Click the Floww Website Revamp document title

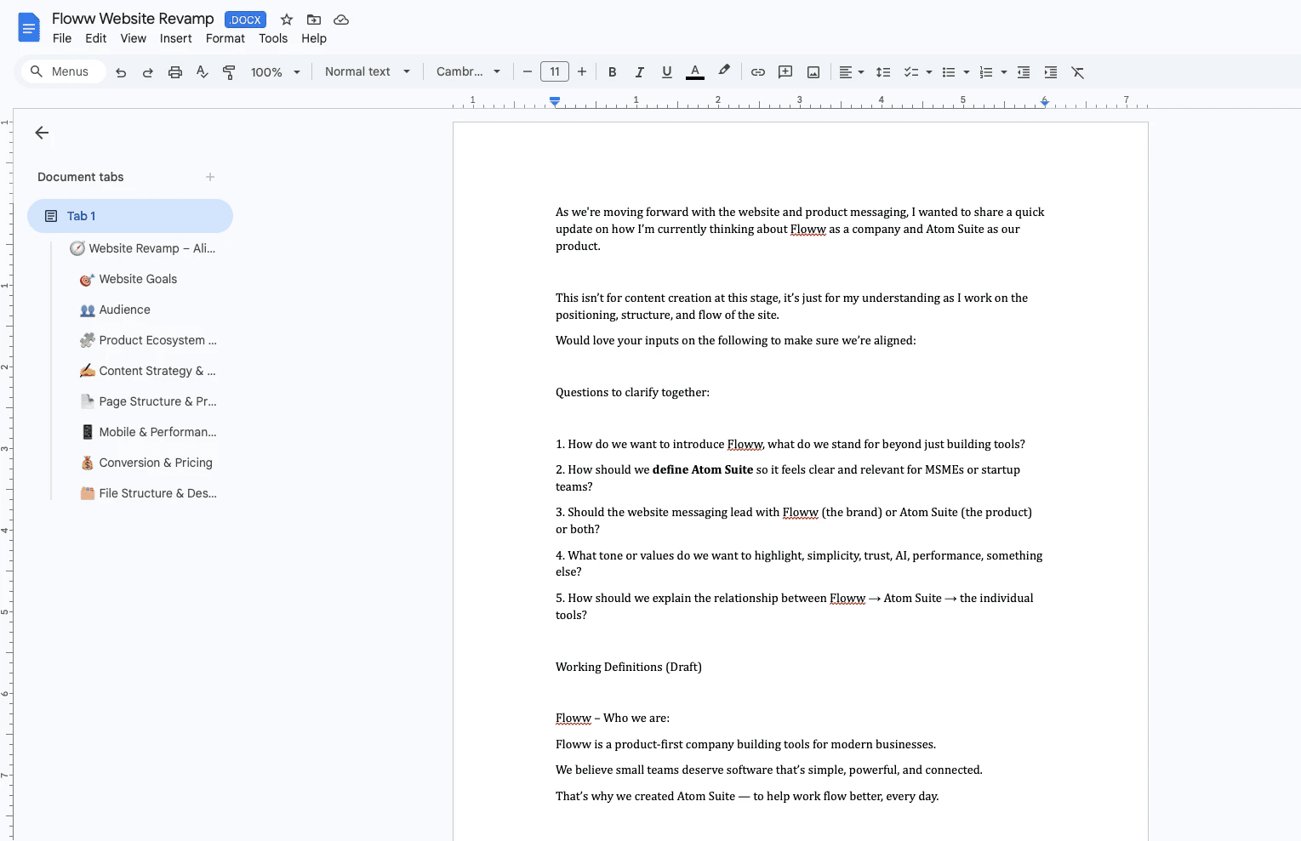tap(133, 19)
